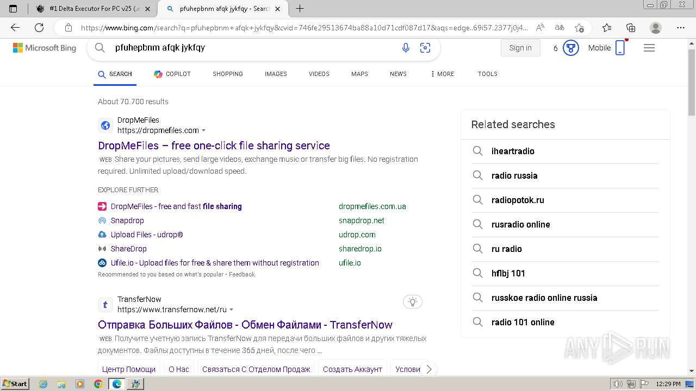The height and width of the screenshot is (391, 696).
Task: Close the Bing search tab
Action: tap(278, 9)
